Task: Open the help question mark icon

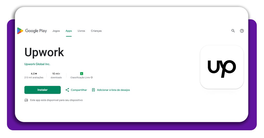Action: click(242, 31)
